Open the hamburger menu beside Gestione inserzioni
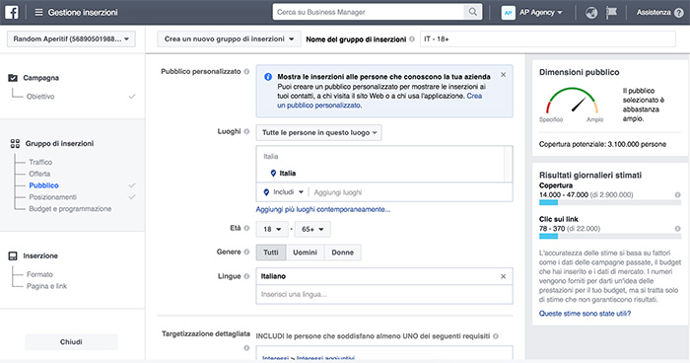690x363 pixels. click(x=38, y=13)
